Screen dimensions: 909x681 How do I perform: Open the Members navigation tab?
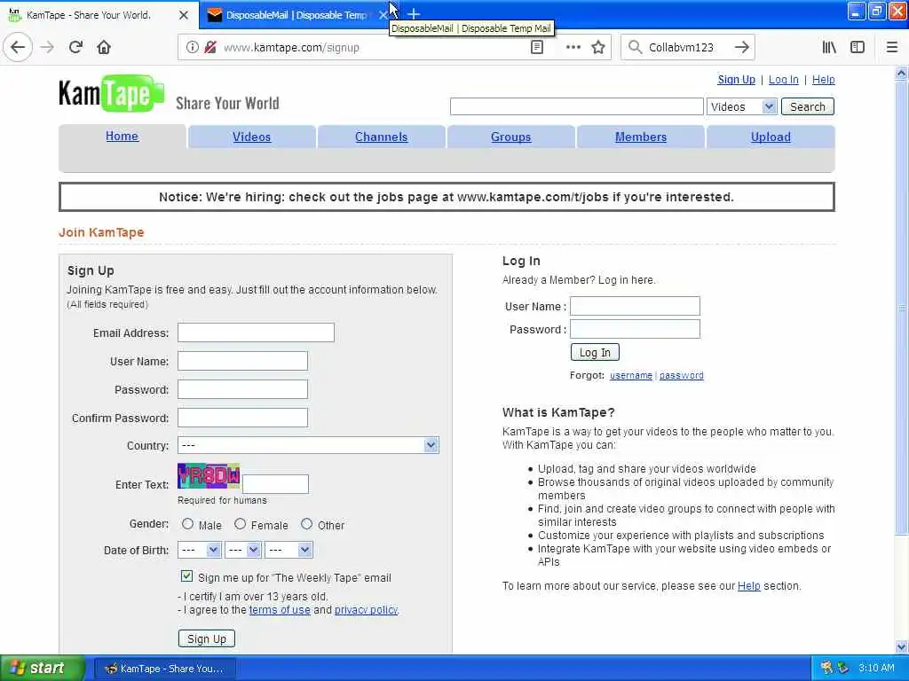click(641, 137)
